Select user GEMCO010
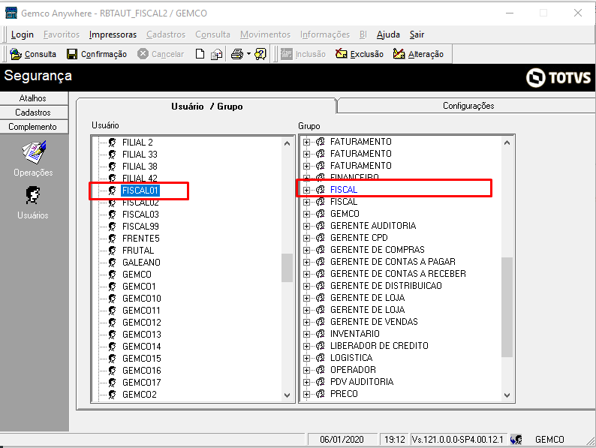Image resolution: width=596 pixels, height=448 pixels. [x=141, y=298]
